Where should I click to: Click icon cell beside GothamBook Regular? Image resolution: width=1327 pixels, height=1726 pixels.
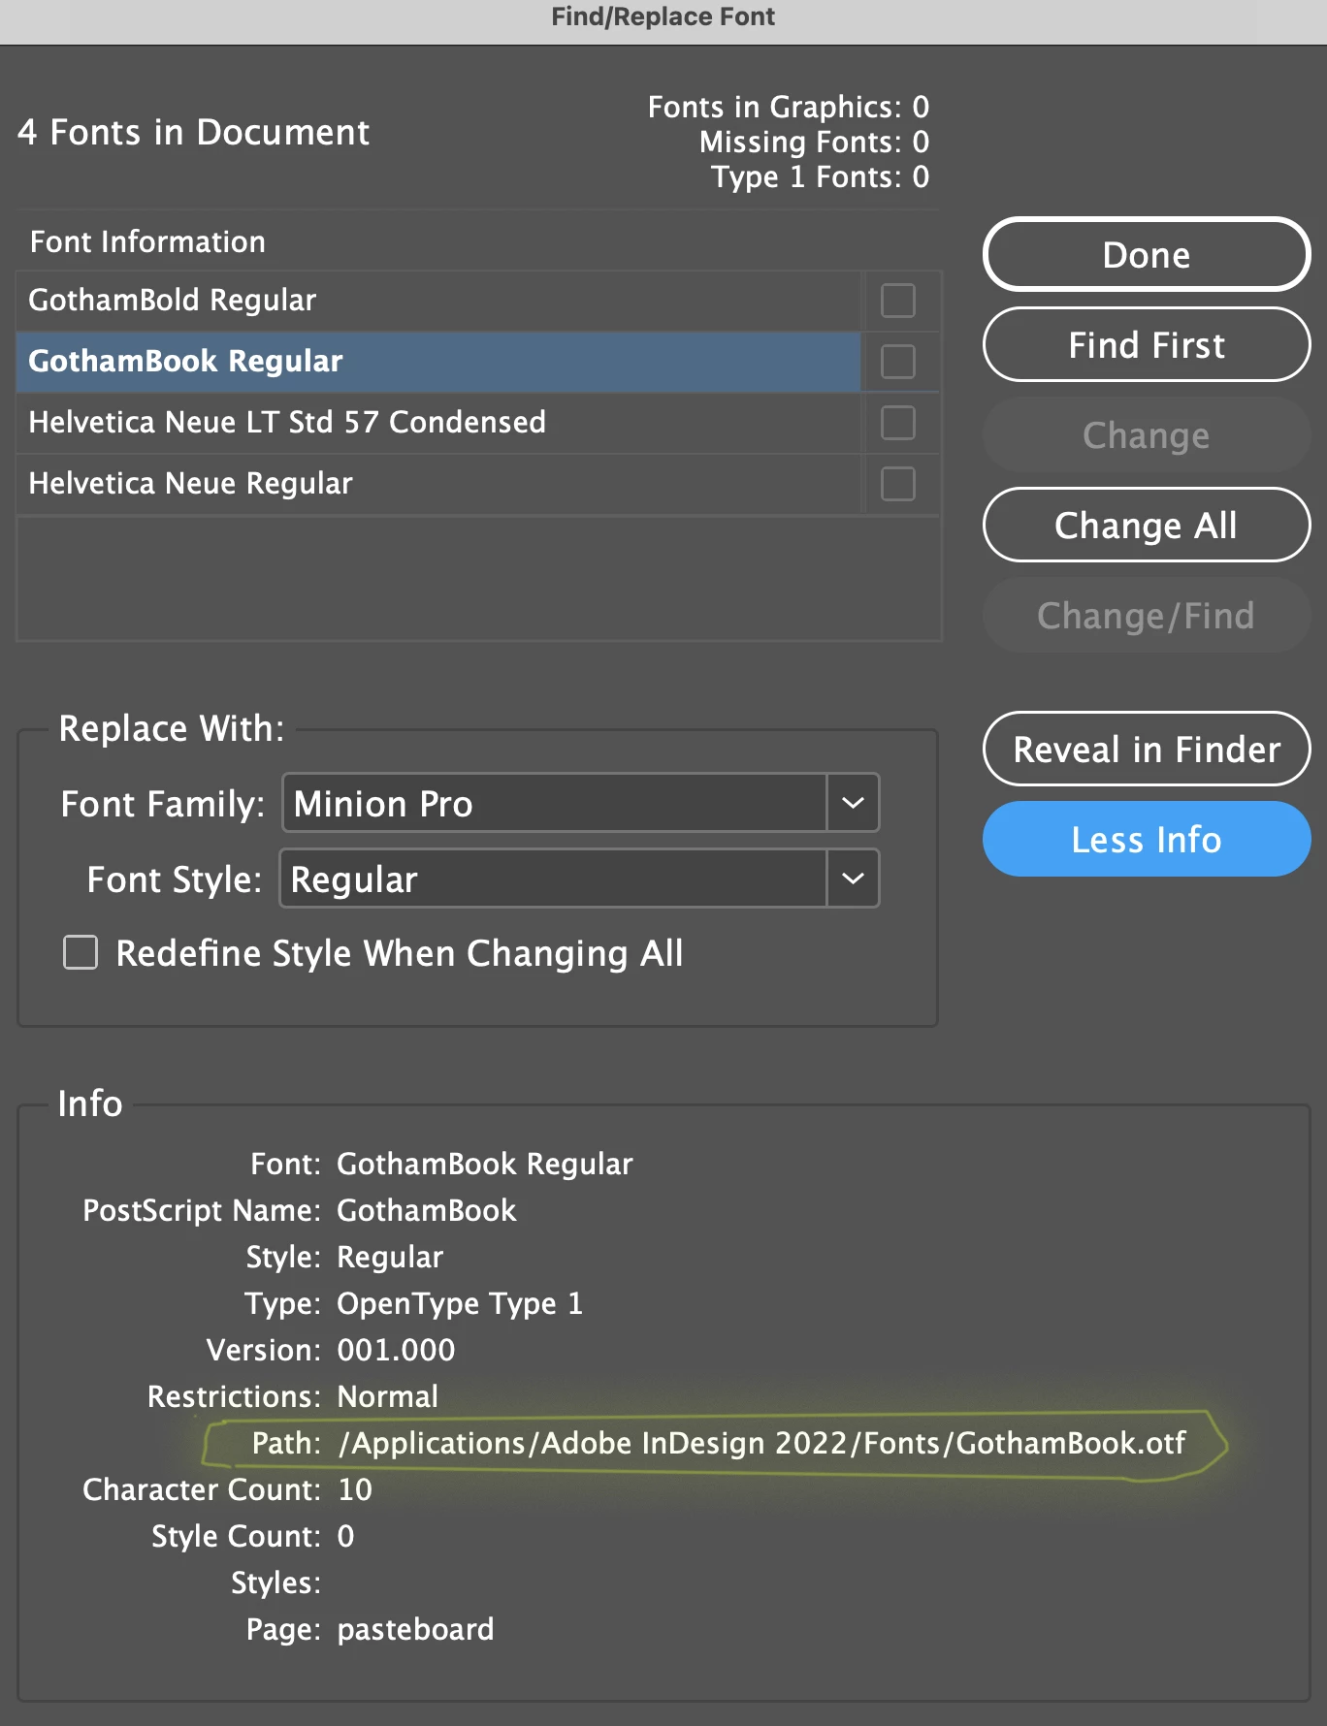click(898, 362)
